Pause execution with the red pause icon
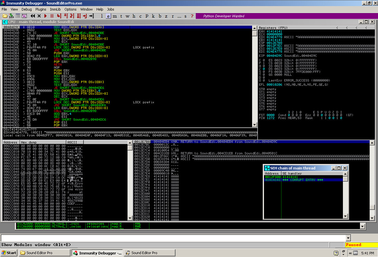This screenshot has height=257, width=378. [x=52, y=16]
